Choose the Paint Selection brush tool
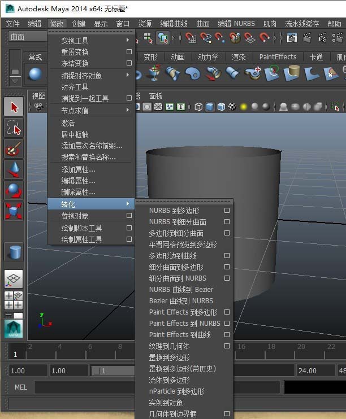 coord(14,149)
